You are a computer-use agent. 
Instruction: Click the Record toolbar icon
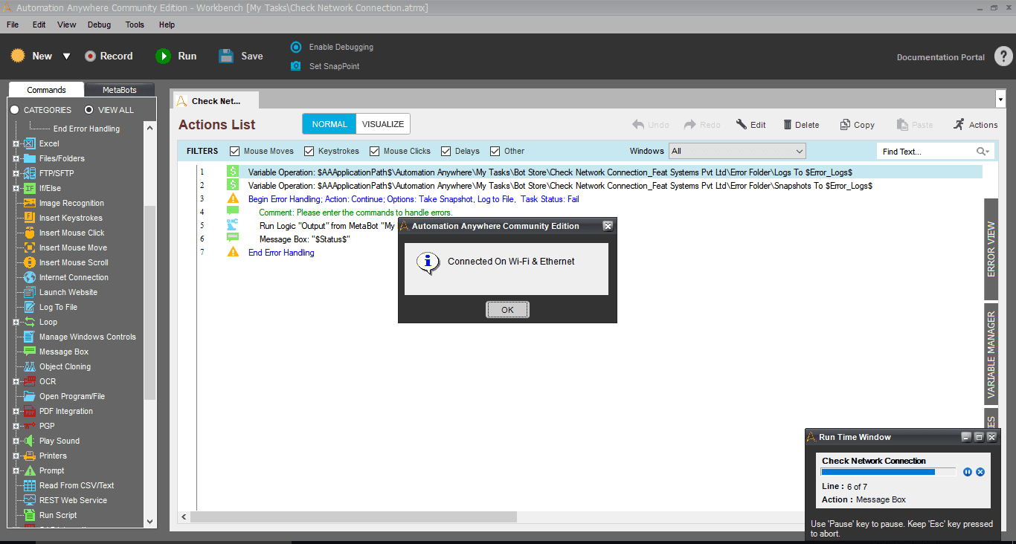91,56
